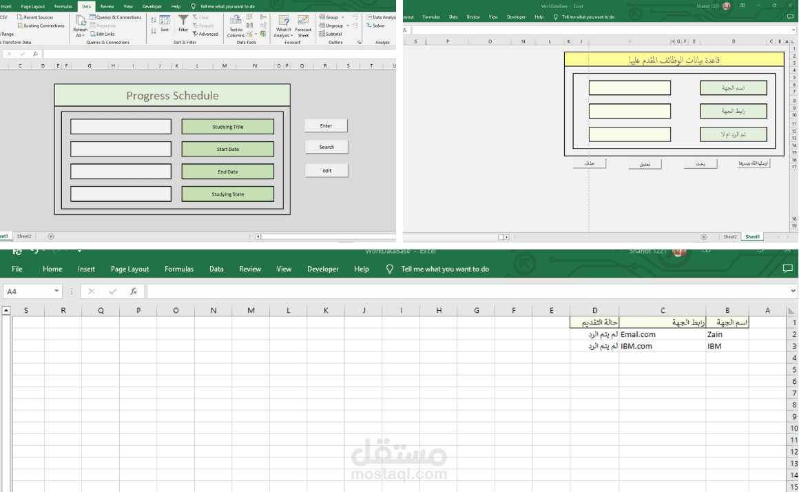Click the Edit Links icon
Image resolution: width=799 pixels, height=492 pixels.
pos(93,34)
